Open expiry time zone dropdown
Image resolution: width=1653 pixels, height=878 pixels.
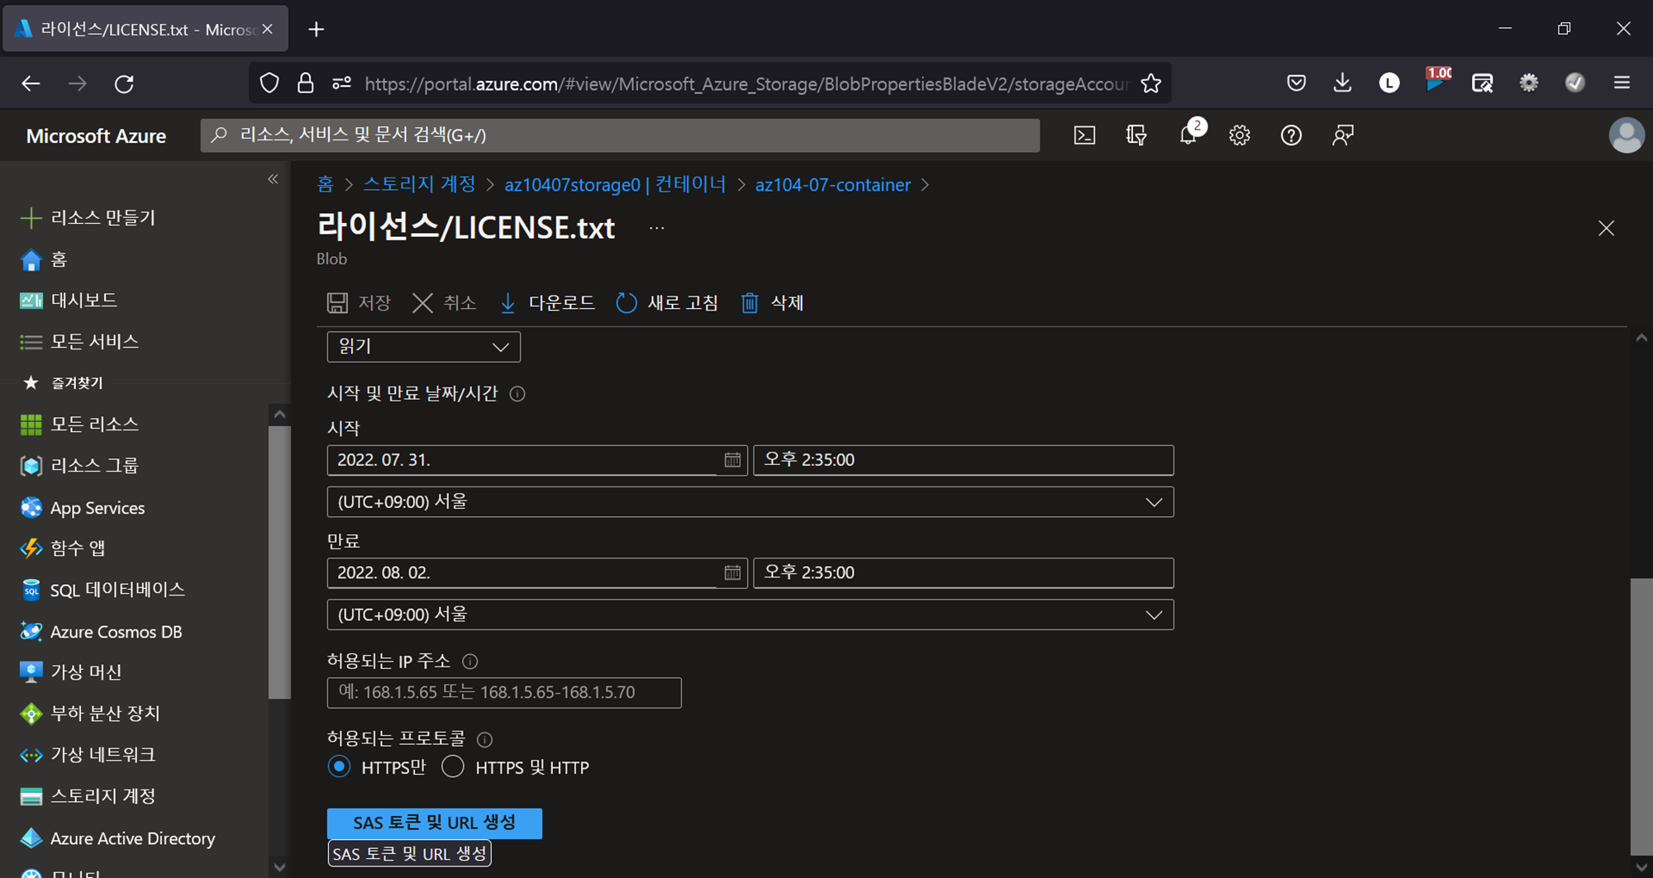(750, 615)
